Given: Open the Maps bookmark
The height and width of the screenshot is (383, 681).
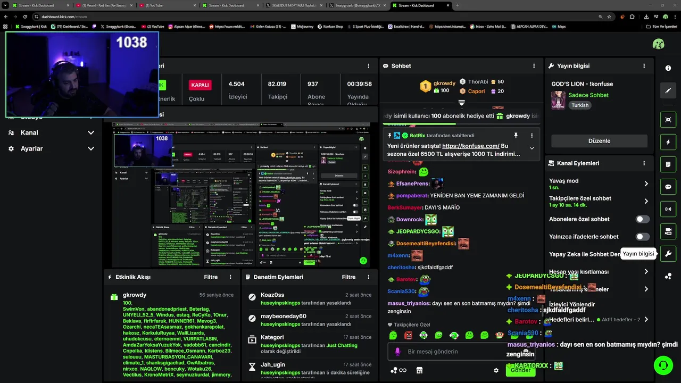Looking at the screenshot, I should click(x=559, y=26).
